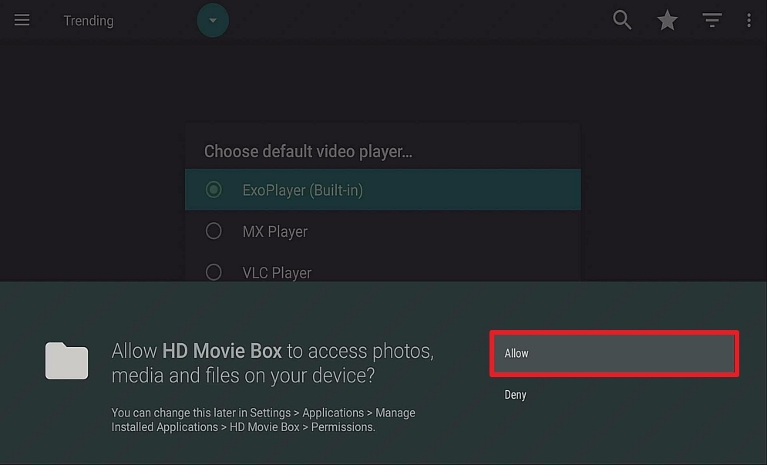Click the Trending title label
The height and width of the screenshot is (465, 767).
89,21
